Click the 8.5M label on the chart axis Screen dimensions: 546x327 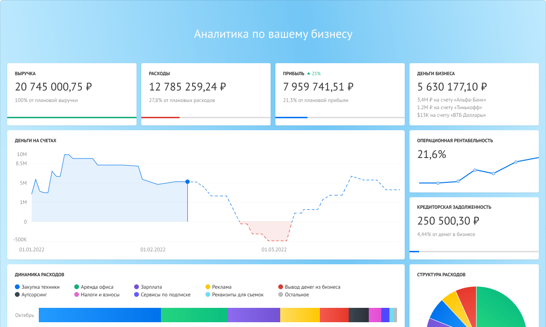pyautogui.click(x=21, y=163)
